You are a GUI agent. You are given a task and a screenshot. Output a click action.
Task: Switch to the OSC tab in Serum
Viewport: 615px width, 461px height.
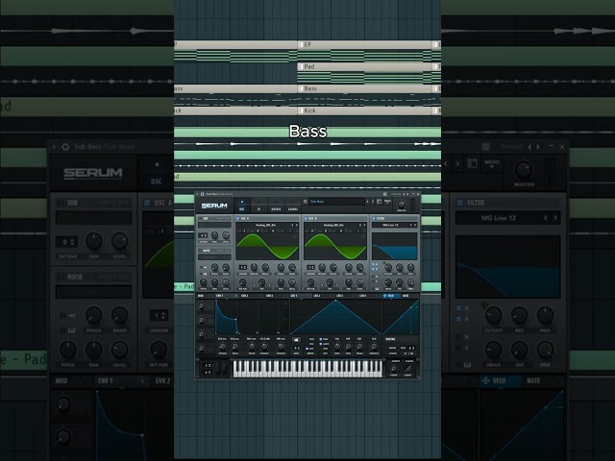[241, 205]
